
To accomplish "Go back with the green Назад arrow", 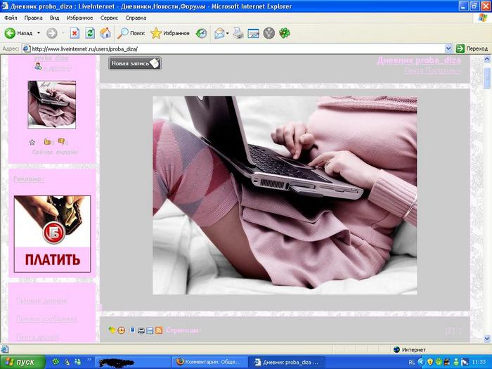I will point(18,33).
